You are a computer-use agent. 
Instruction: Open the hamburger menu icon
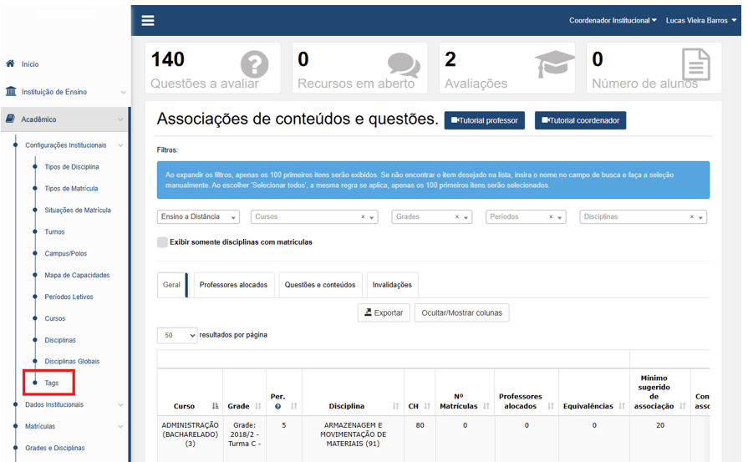(x=148, y=21)
